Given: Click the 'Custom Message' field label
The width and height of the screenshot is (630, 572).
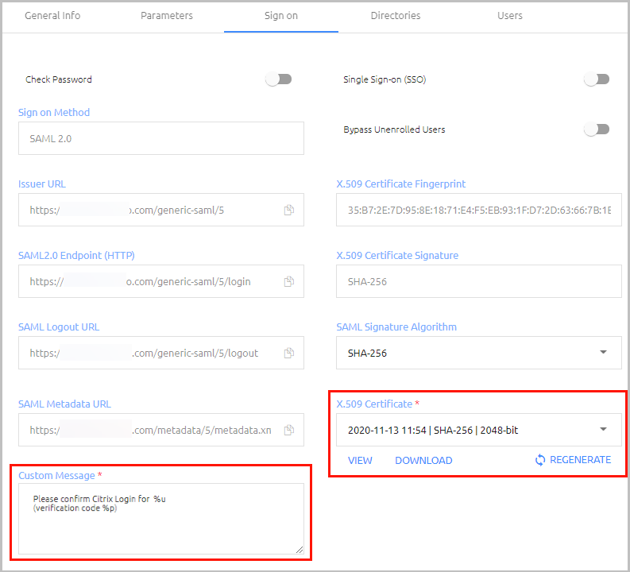Looking at the screenshot, I should (x=56, y=476).
